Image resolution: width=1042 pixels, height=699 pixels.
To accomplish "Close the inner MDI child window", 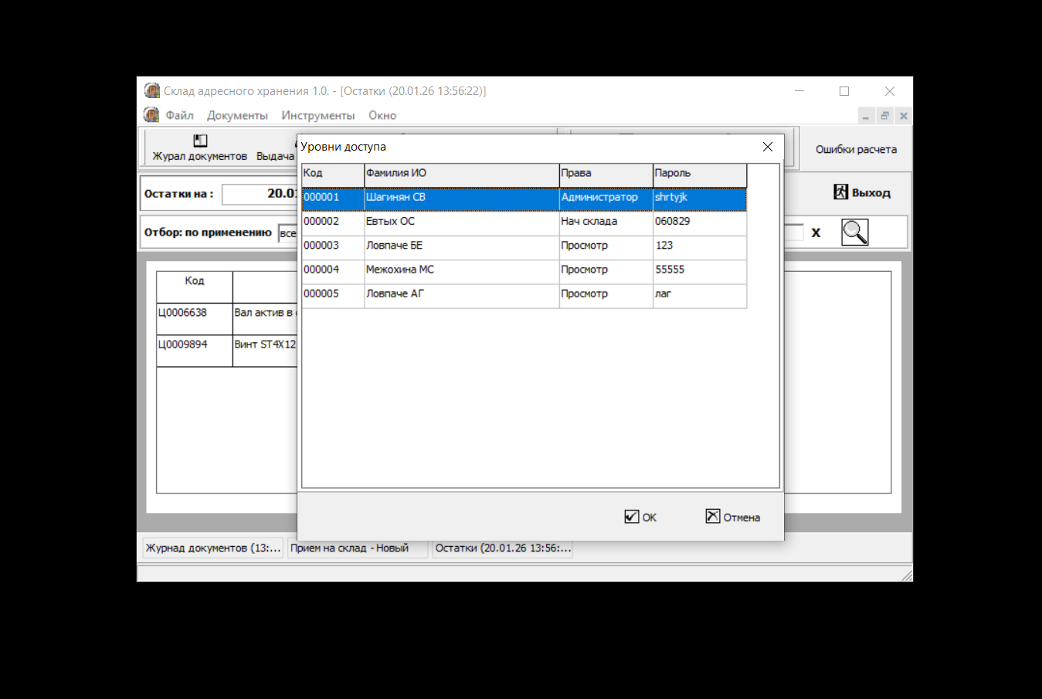I will (904, 116).
